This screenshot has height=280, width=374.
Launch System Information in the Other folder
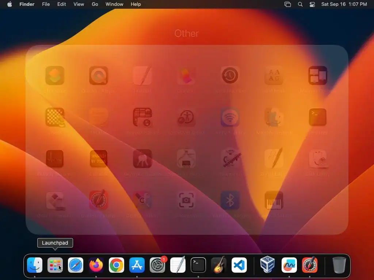tap(186, 159)
